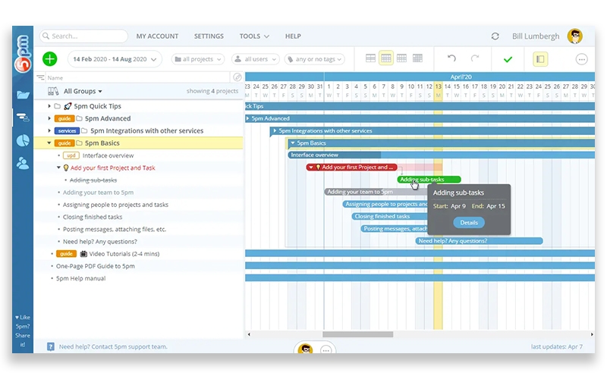Open the people sidebar icon

(x=23, y=163)
